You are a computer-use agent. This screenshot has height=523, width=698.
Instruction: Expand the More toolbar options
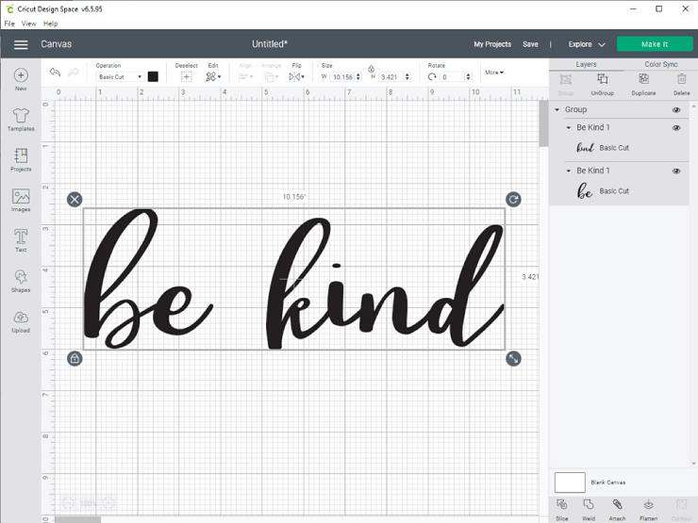coord(494,72)
